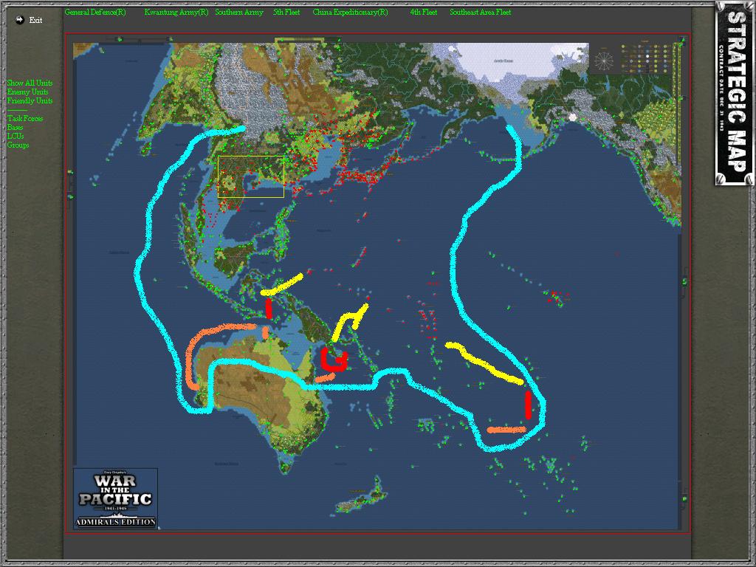Click the Exit text label
This screenshot has height=567, width=756.
(35, 20)
